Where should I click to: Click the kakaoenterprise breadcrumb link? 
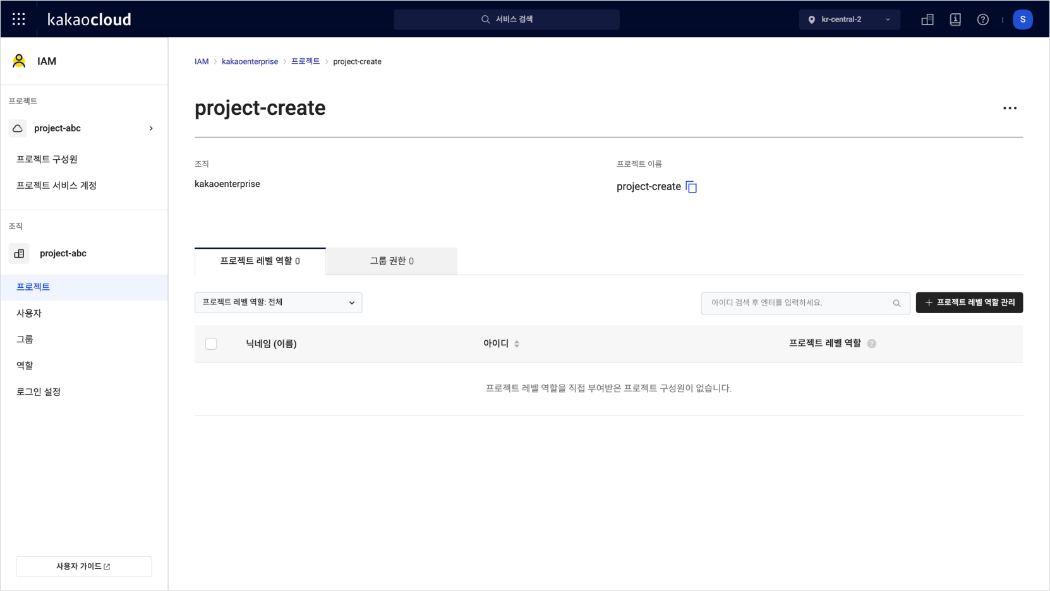250,61
